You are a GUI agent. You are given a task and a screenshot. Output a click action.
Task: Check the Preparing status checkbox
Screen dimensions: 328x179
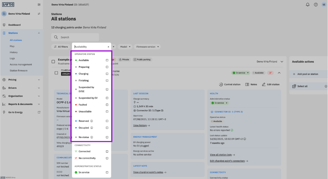107,67
